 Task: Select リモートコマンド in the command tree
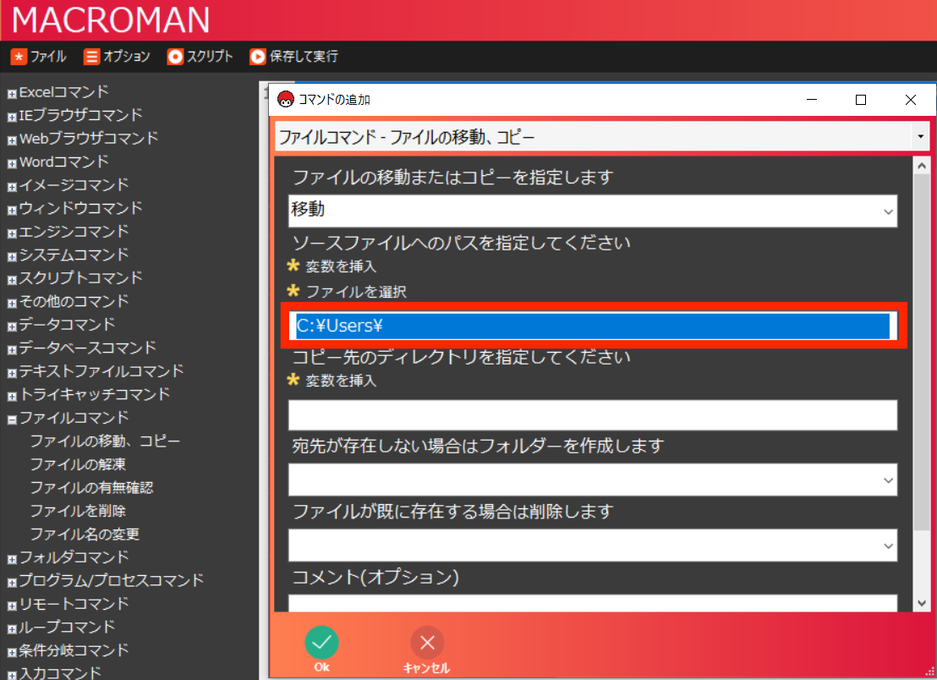pos(74,604)
